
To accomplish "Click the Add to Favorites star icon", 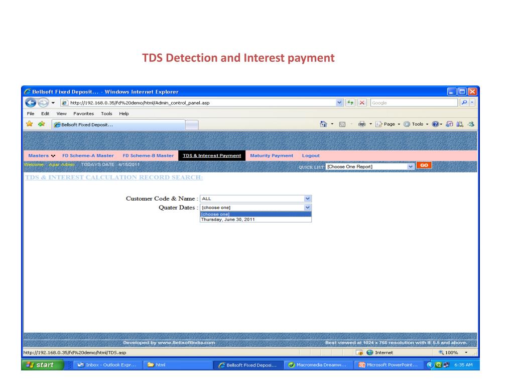I will click(x=42, y=124).
